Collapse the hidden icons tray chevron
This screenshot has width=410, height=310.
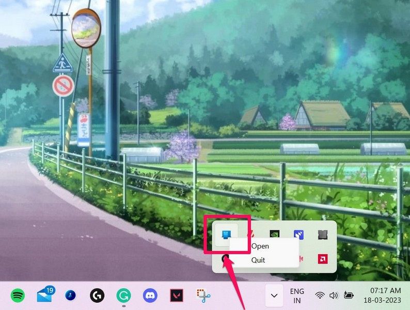click(274, 296)
